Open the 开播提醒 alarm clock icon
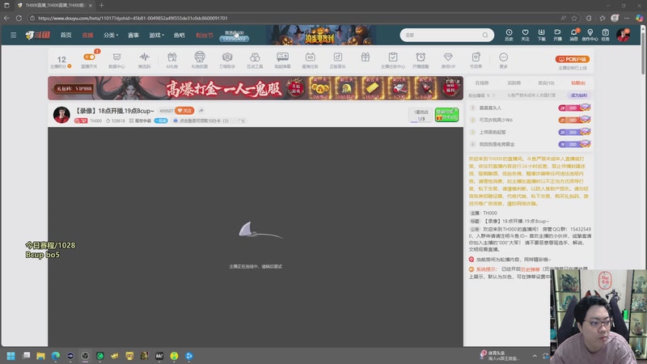Viewport: 647px width, 364px height. pos(421,60)
